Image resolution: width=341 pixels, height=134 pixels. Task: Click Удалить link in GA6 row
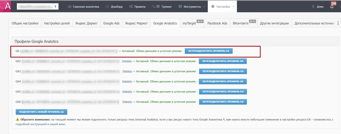127,102
